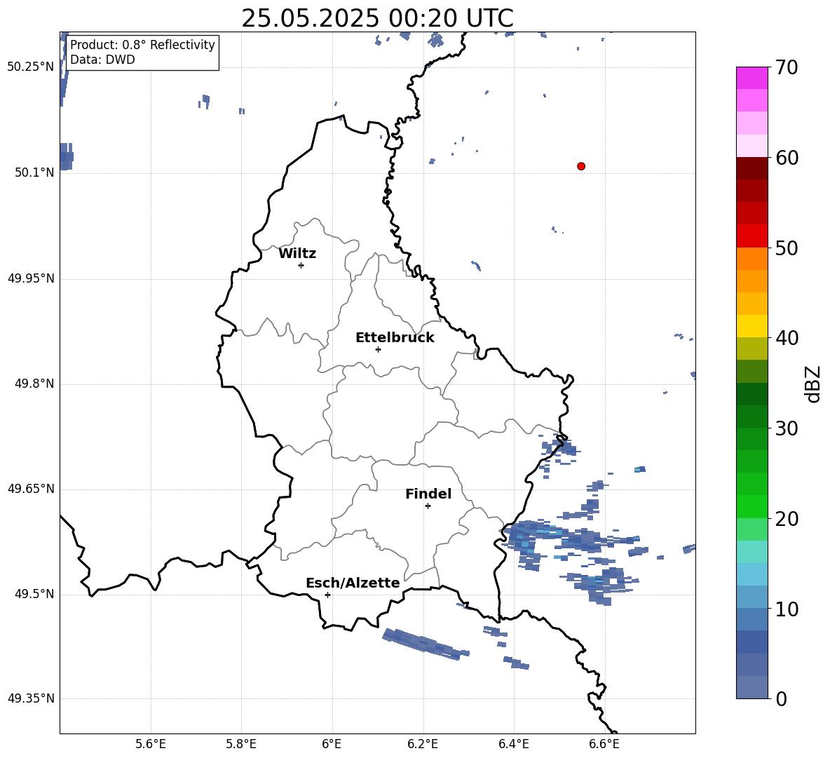Click the map title 25.05.2025 00:20 UTC

377,18
